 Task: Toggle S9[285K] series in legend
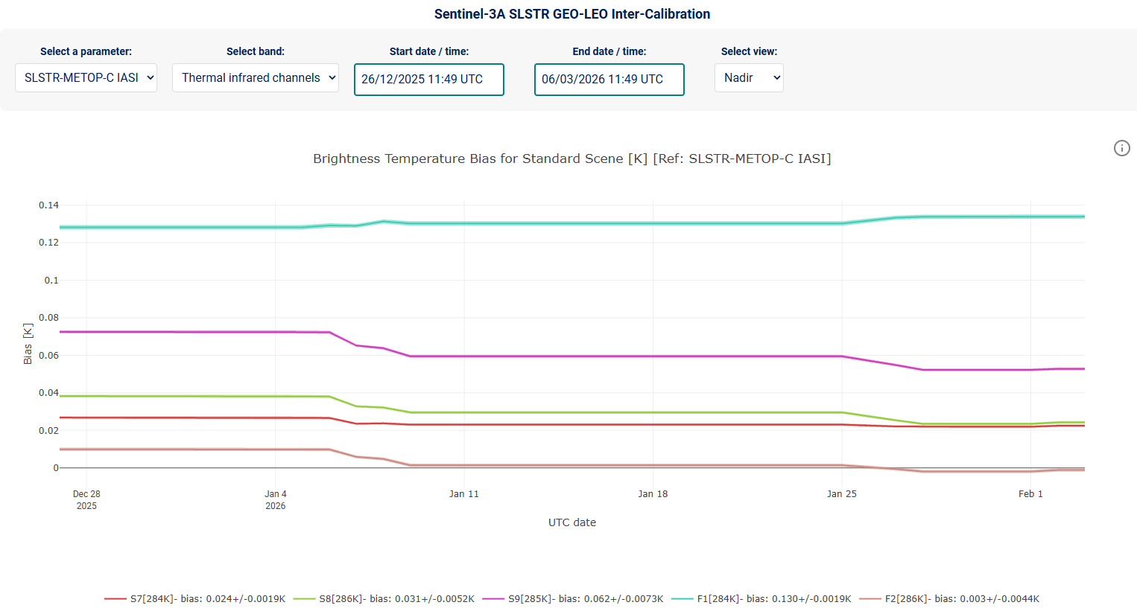573,599
